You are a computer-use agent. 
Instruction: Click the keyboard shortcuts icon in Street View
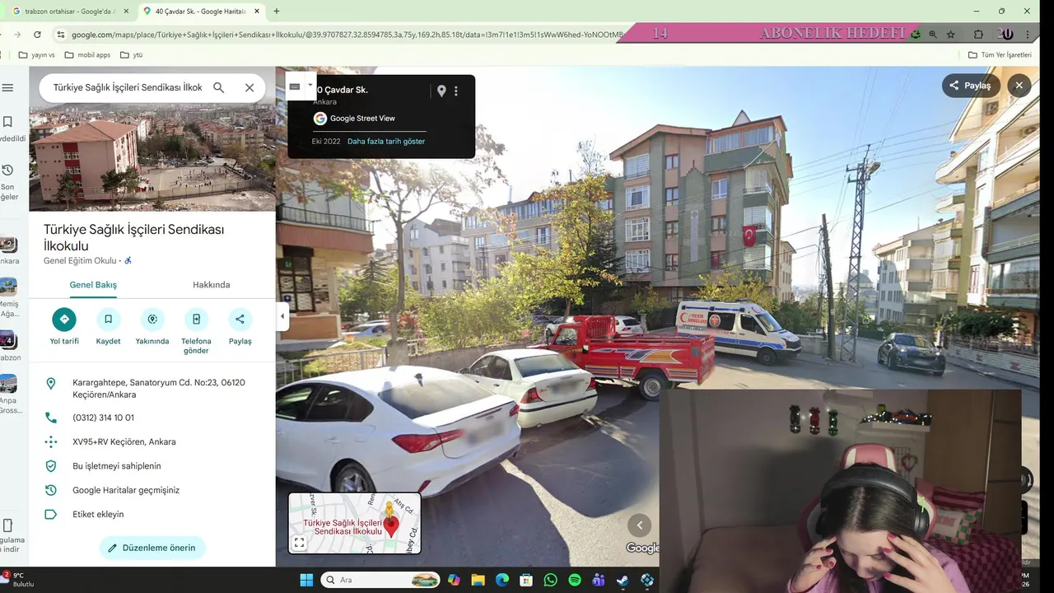click(295, 86)
